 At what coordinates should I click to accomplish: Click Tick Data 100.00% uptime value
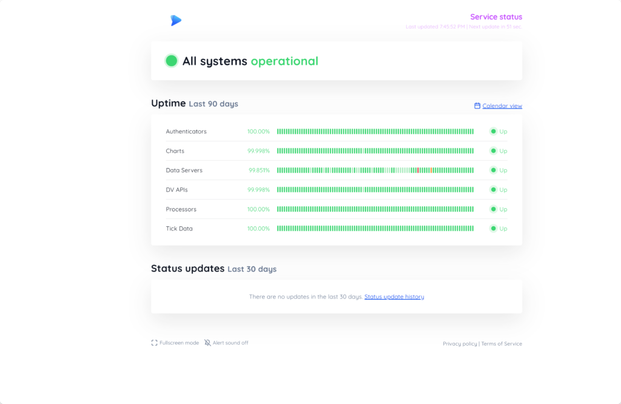(258, 229)
